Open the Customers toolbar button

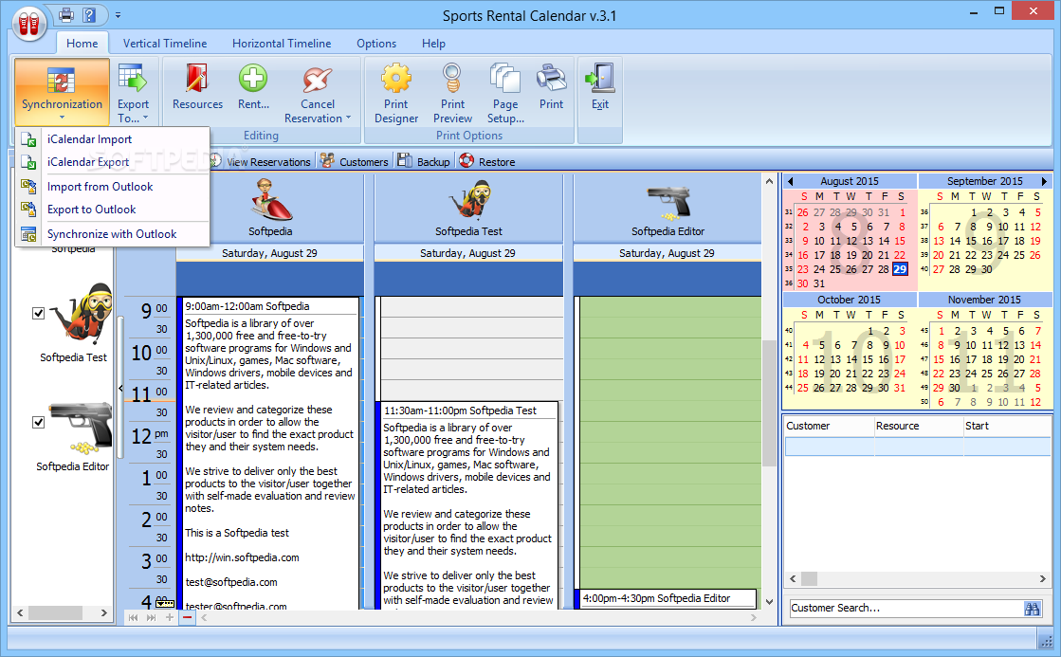[x=355, y=162]
